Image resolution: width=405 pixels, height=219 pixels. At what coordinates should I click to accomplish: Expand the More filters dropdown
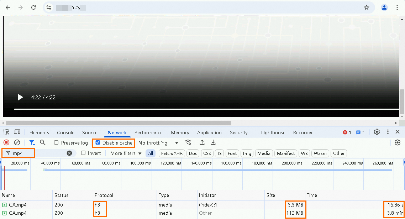[x=126, y=153]
